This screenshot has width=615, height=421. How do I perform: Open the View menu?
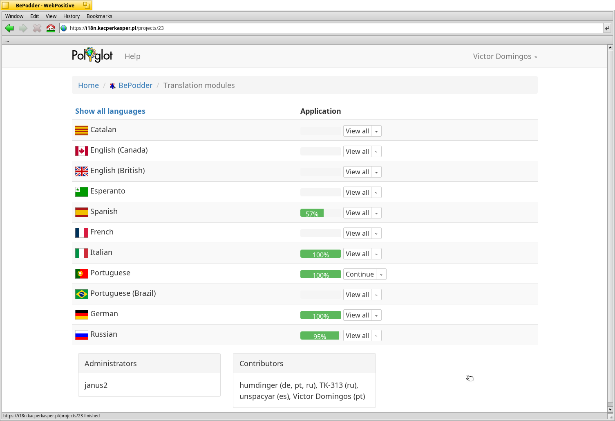tap(51, 16)
